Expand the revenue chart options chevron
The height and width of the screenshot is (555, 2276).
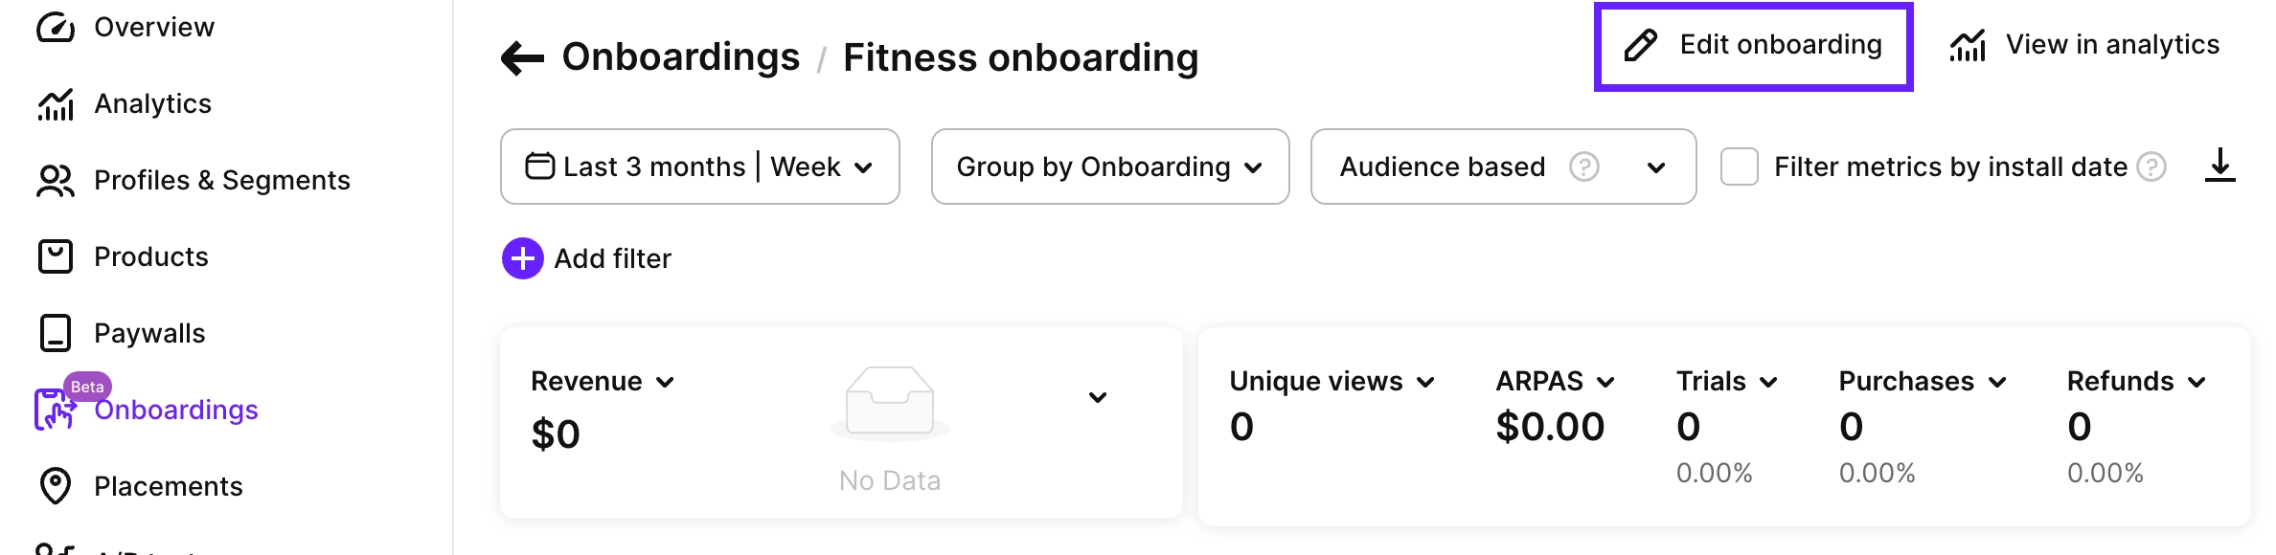point(1098,396)
